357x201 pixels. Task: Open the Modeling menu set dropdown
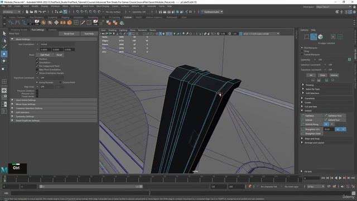pos(11,12)
